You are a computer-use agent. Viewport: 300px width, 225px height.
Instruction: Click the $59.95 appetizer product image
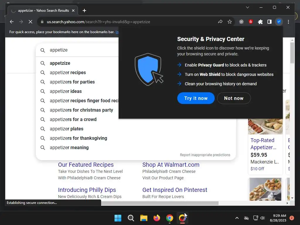(x=265, y=127)
